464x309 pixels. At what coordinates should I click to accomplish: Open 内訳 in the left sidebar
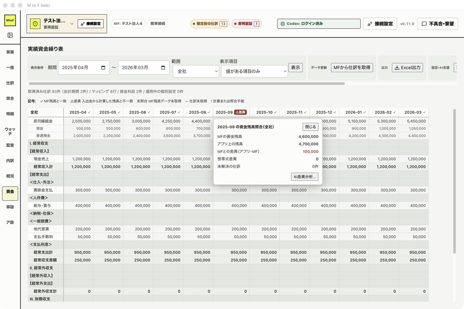pos(10,160)
